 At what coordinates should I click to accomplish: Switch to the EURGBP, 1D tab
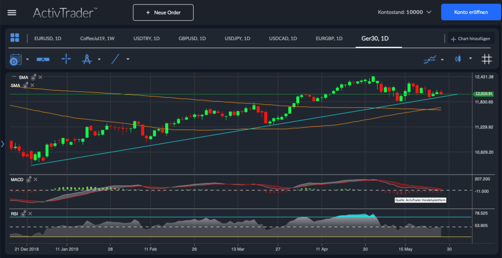(x=329, y=38)
